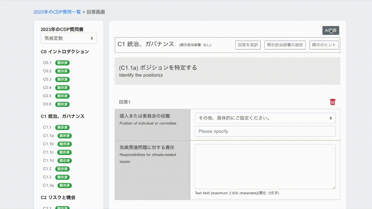Viewport: 372px width, 209px height.
Task: Open question C1.1 in sidebar
Action: pos(47,127)
